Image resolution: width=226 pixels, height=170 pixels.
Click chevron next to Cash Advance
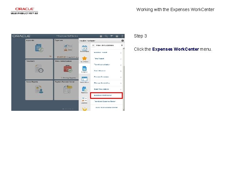121,71
